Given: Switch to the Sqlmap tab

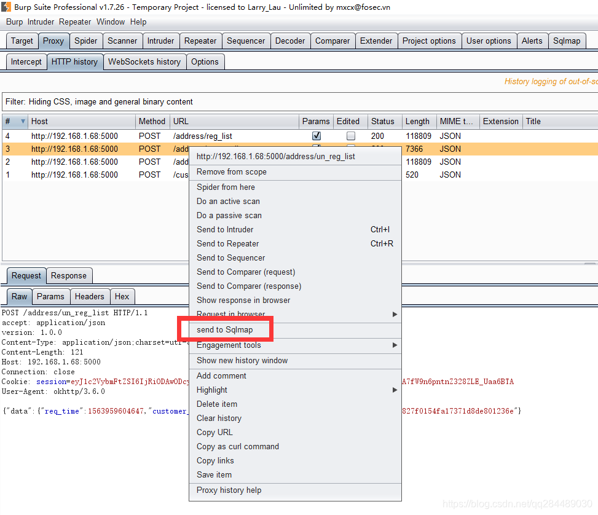Looking at the screenshot, I should click(x=567, y=41).
